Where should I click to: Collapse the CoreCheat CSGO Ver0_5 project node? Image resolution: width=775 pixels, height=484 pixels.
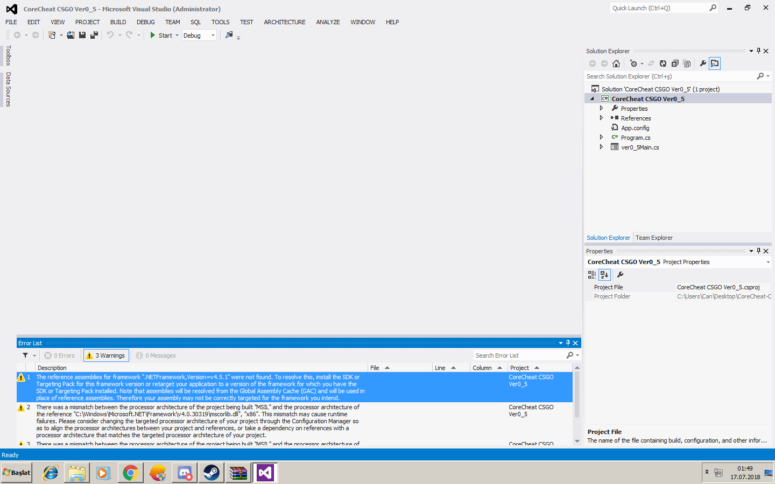pyautogui.click(x=593, y=99)
